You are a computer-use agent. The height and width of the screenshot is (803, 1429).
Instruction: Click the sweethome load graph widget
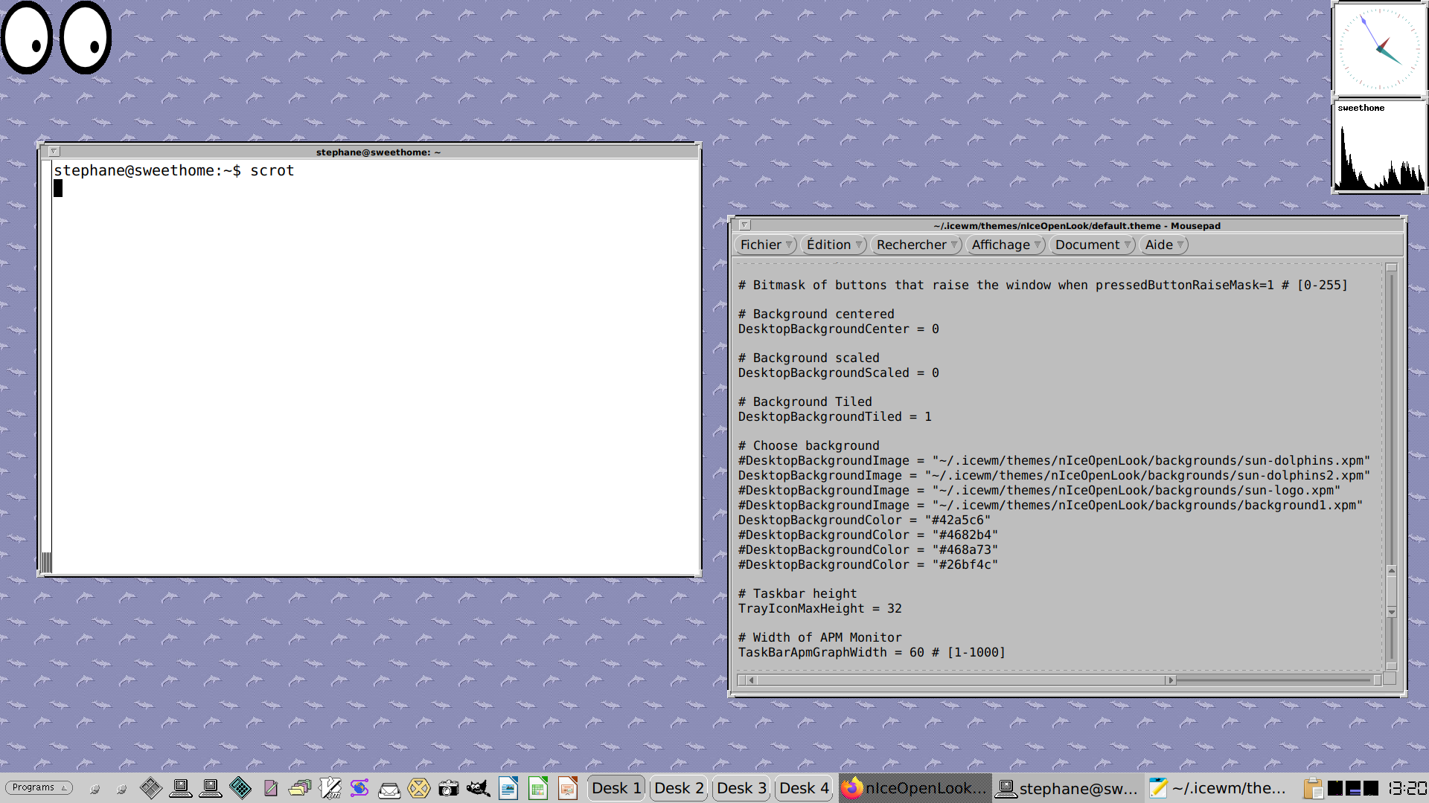tap(1379, 146)
